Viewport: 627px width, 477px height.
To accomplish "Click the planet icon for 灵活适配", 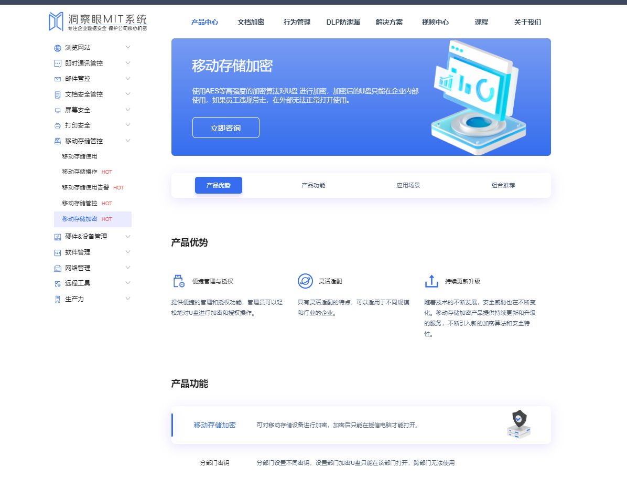I will (x=305, y=281).
